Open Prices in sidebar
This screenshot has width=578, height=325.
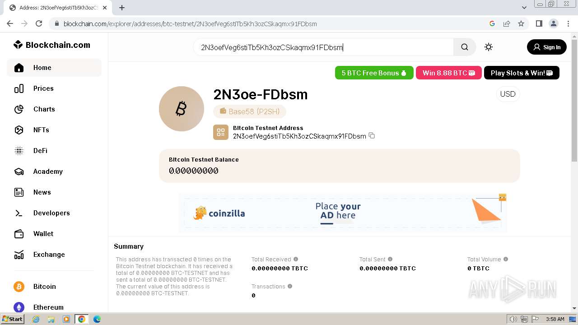tap(54, 88)
